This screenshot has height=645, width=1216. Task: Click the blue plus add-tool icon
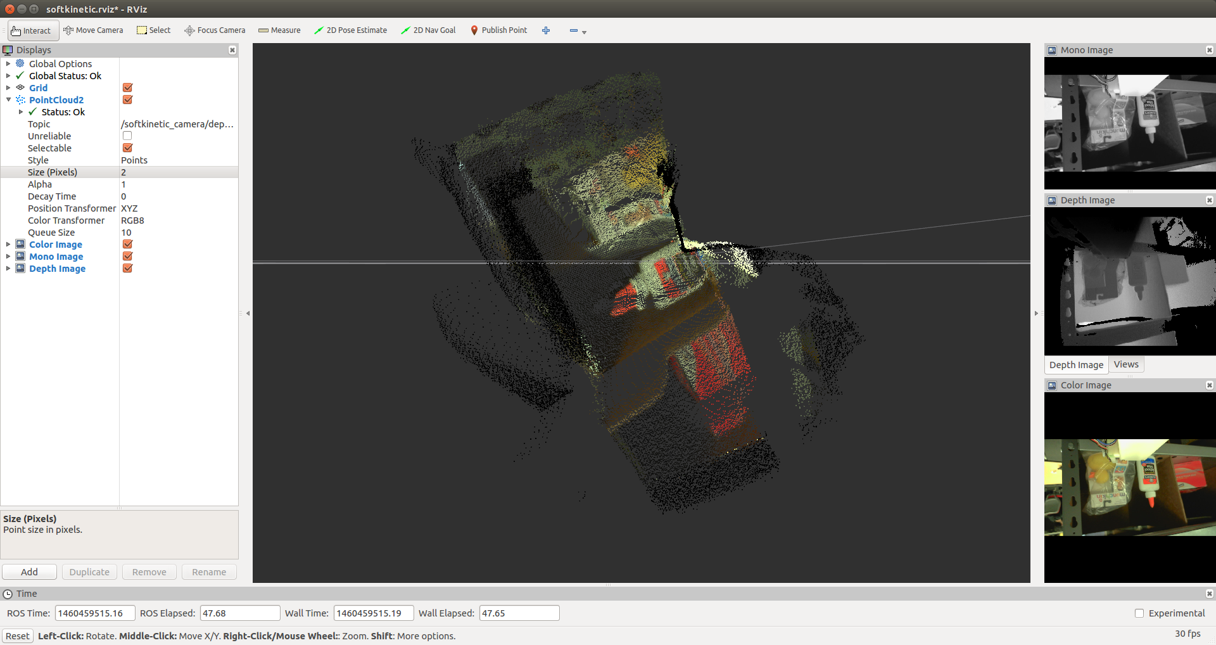click(x=546, y=30)
